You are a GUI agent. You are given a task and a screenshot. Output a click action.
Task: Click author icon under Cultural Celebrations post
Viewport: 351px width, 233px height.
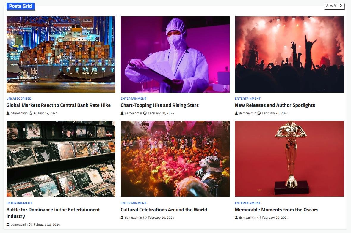[x=122, y=218]
